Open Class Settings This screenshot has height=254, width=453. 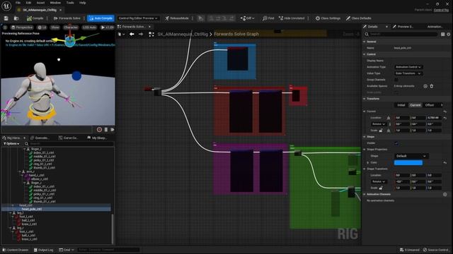328,18
